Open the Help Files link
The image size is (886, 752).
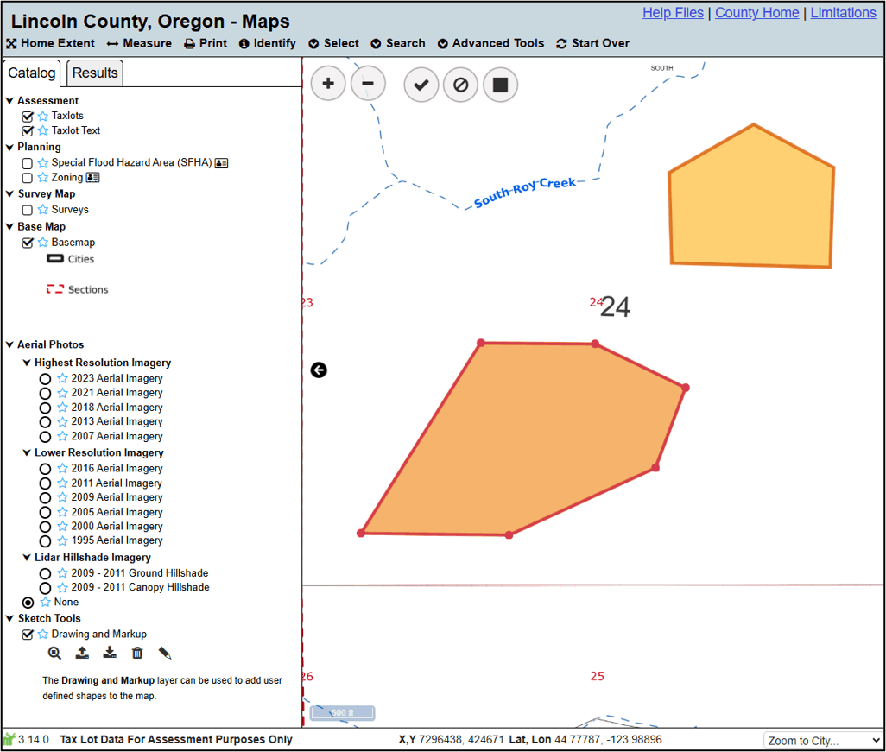point(673,13)
